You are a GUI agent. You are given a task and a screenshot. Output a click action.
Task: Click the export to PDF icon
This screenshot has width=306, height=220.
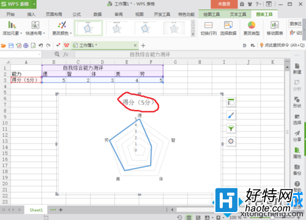(x=18, y=46)
